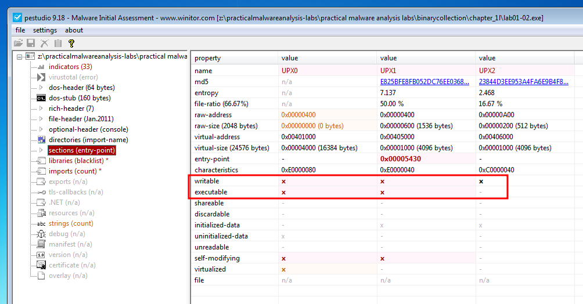Screen dimensions: 583x304
Task: Open the UPX2 md5 hash link
Action: tap(524, 82)
